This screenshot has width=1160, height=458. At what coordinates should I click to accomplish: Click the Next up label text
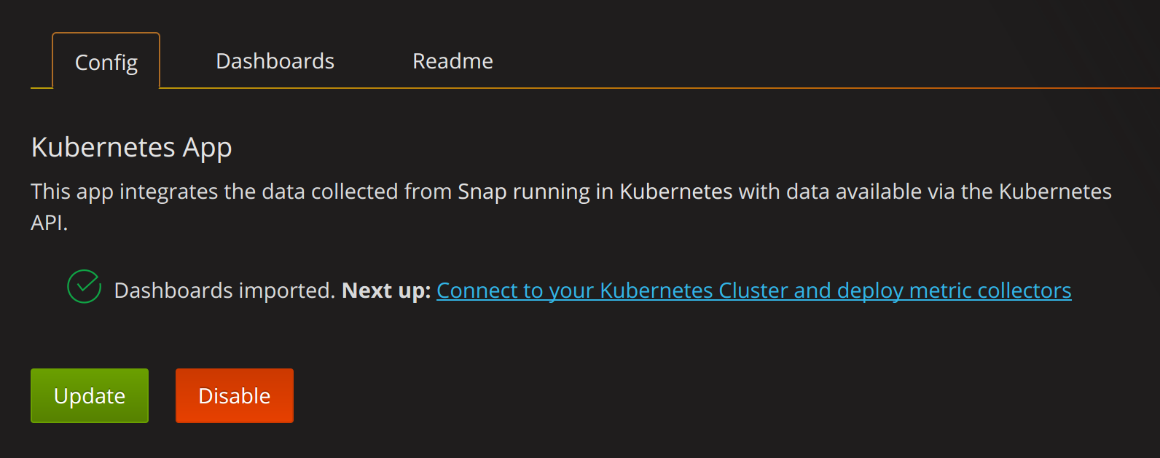tap(384, 290)
